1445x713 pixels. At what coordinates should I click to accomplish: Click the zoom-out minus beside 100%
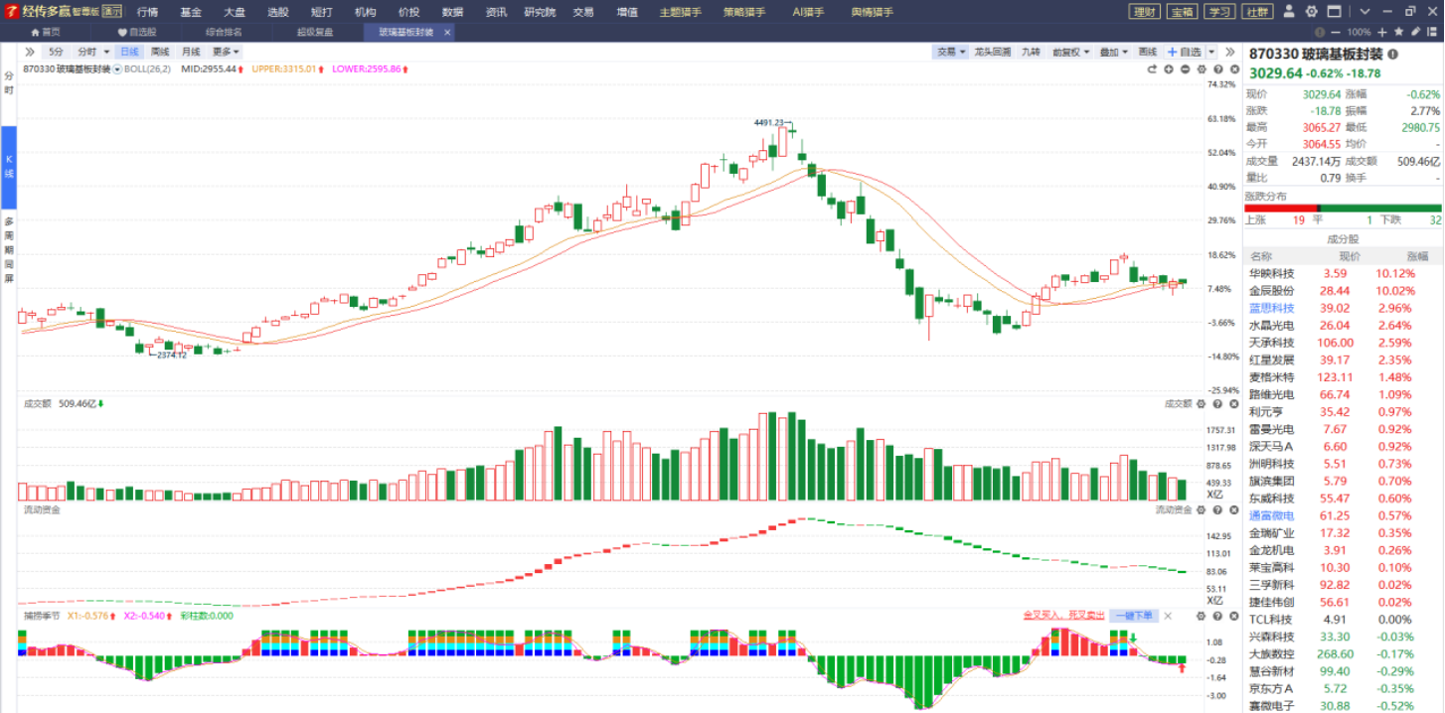(x=1336, y=32)
